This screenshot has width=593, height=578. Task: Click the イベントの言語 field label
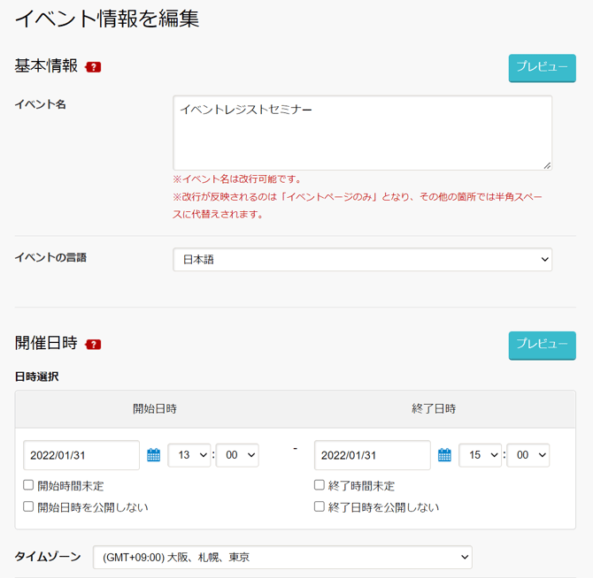50,257
